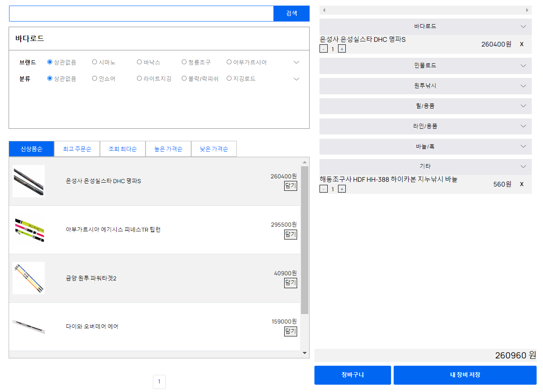Screen dimensions: 543x392
Task: Switch to 최고 주문순 sort tab
Action: [x=77, y=149]
